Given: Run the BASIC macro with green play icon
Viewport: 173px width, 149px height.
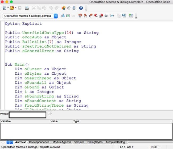Looking at the screenshot, I should click(68, 16).
